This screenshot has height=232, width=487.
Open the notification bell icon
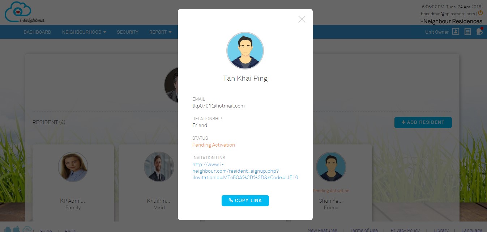click(479, 31)
